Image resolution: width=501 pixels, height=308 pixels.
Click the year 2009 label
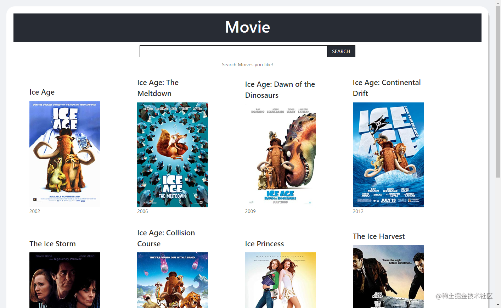click(x=250, y=211)
